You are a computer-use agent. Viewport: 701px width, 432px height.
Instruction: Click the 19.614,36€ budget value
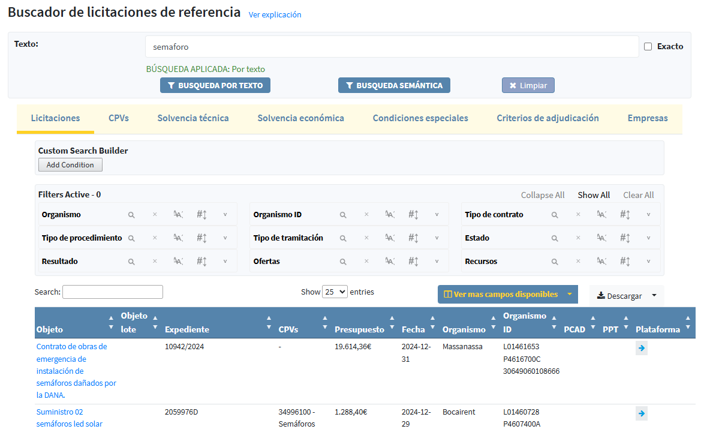(353, 347)
